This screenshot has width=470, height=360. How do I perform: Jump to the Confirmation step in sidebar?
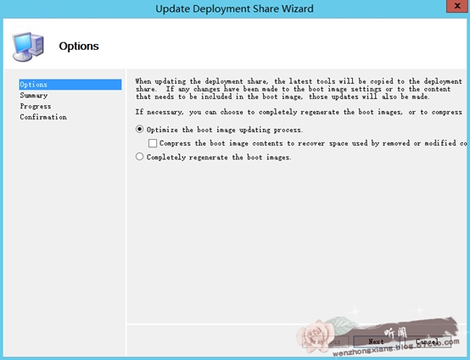[x=43, y=117]
